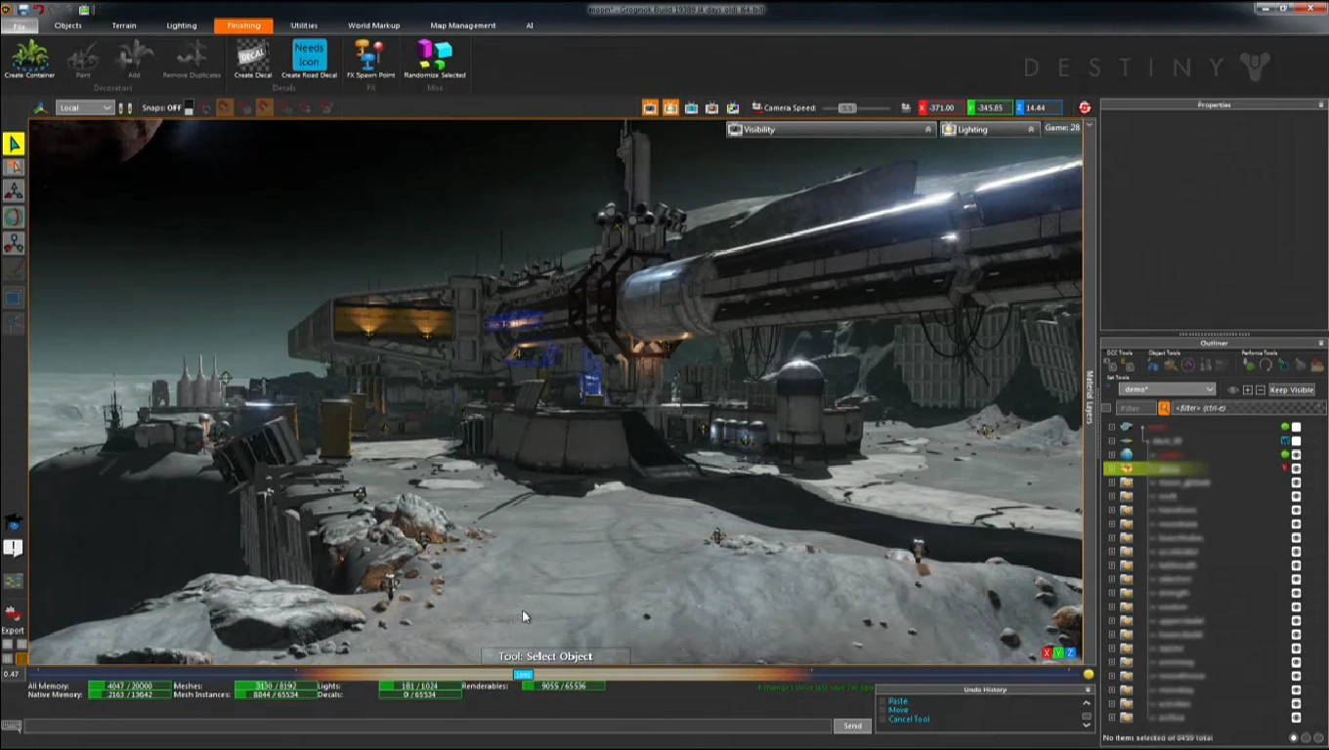This screenshot has height=750, width=1329.
Task: Toggle the eye icon beside demo dropdown
Action: pyautogui.click(x=1232, y=390)
